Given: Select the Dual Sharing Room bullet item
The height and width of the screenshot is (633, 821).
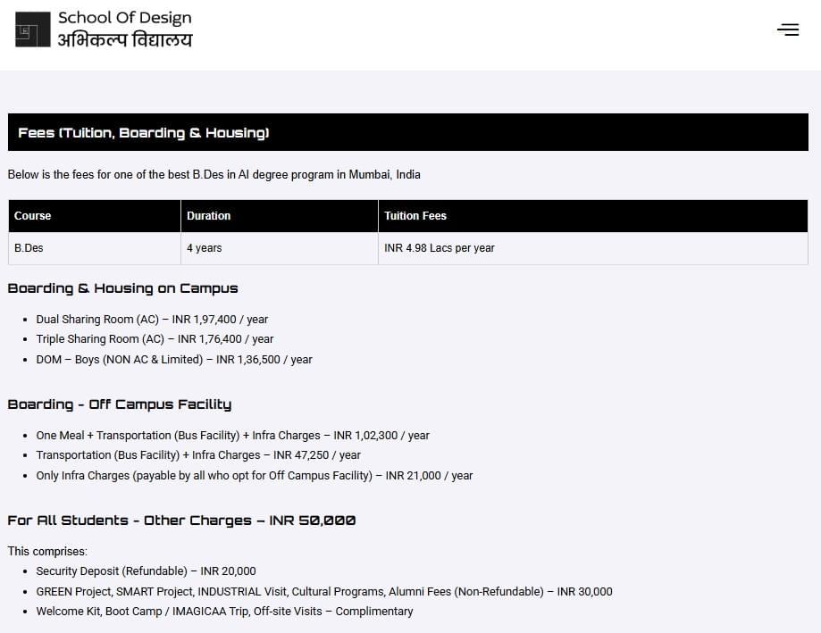Looking at the screenshot, I should click(153, 319).
